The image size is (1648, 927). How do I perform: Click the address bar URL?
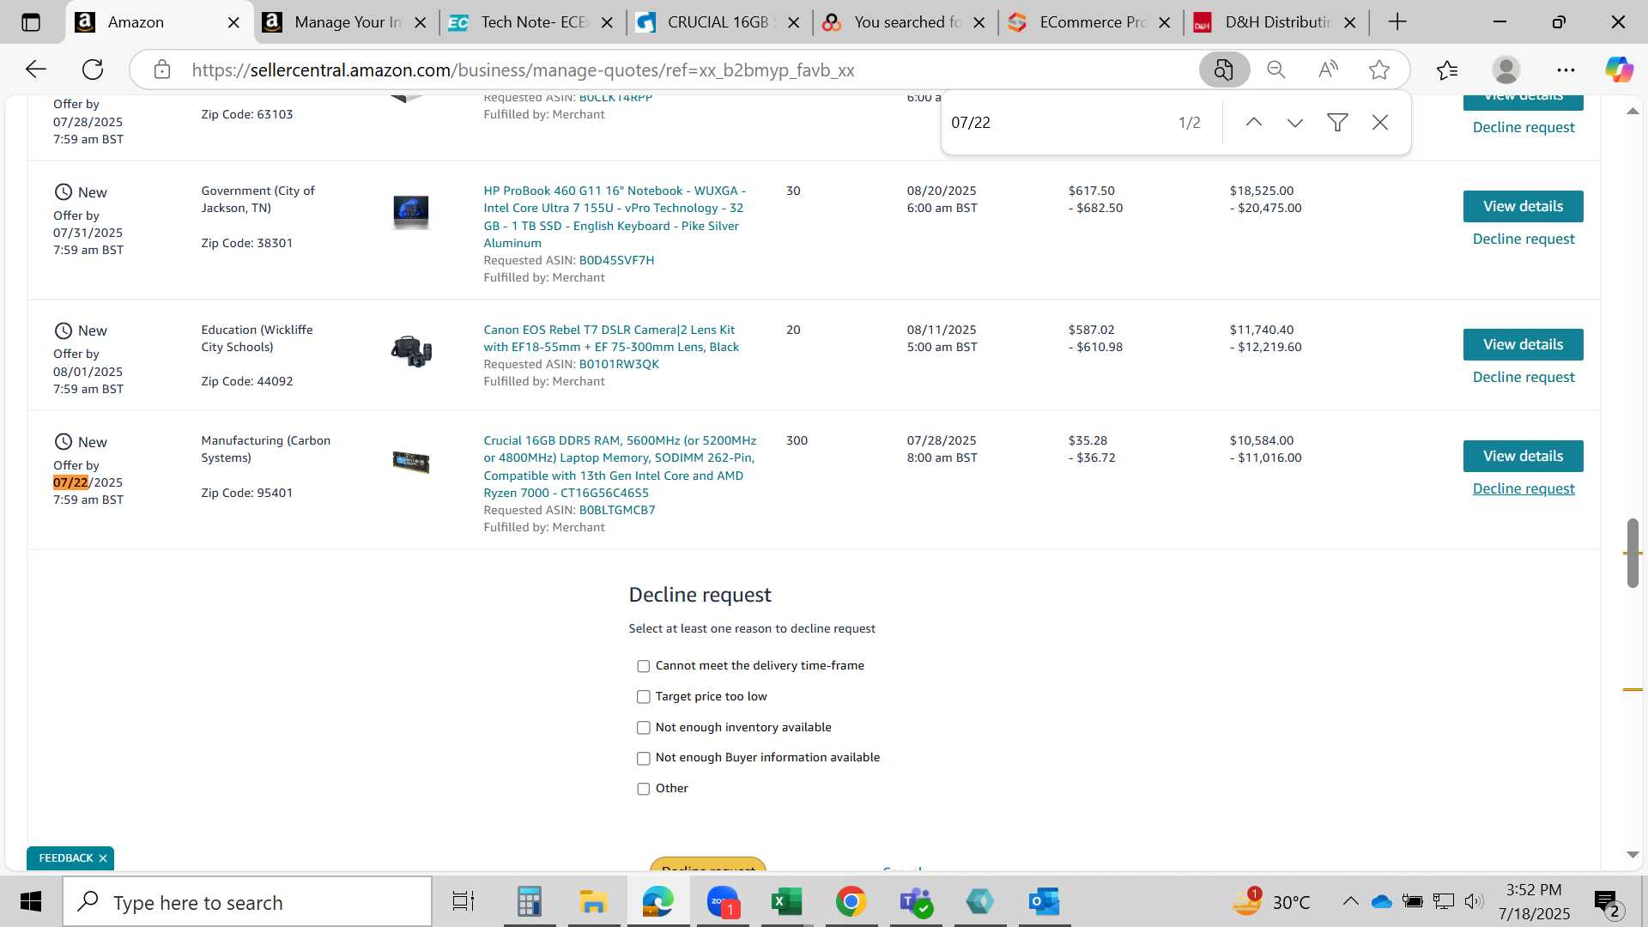pos(523,70)
